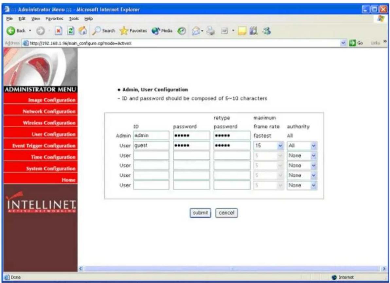Open the Messenger people toolbar icon

(x=266, y=31)
